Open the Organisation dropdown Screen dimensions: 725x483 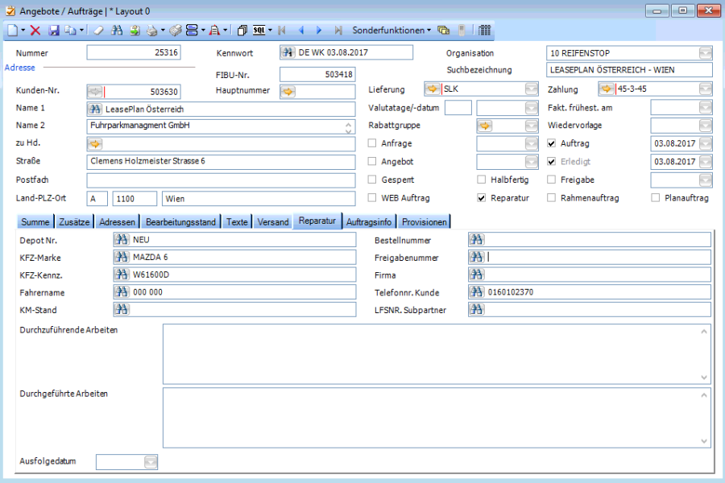pos(705,53)
